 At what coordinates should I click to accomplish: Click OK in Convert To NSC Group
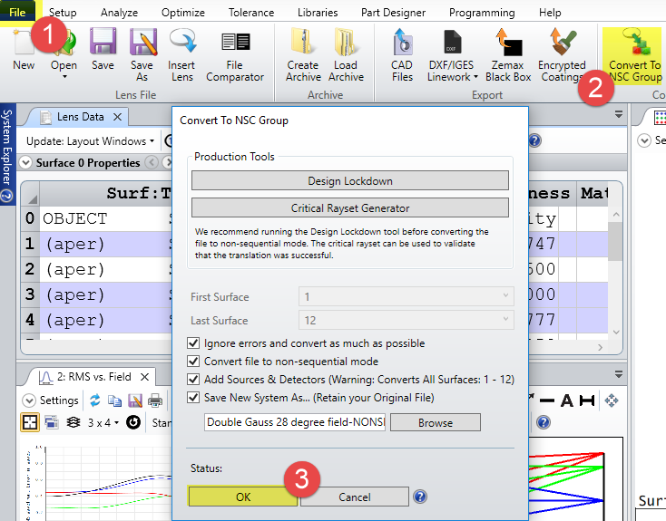tap(243, 497)
